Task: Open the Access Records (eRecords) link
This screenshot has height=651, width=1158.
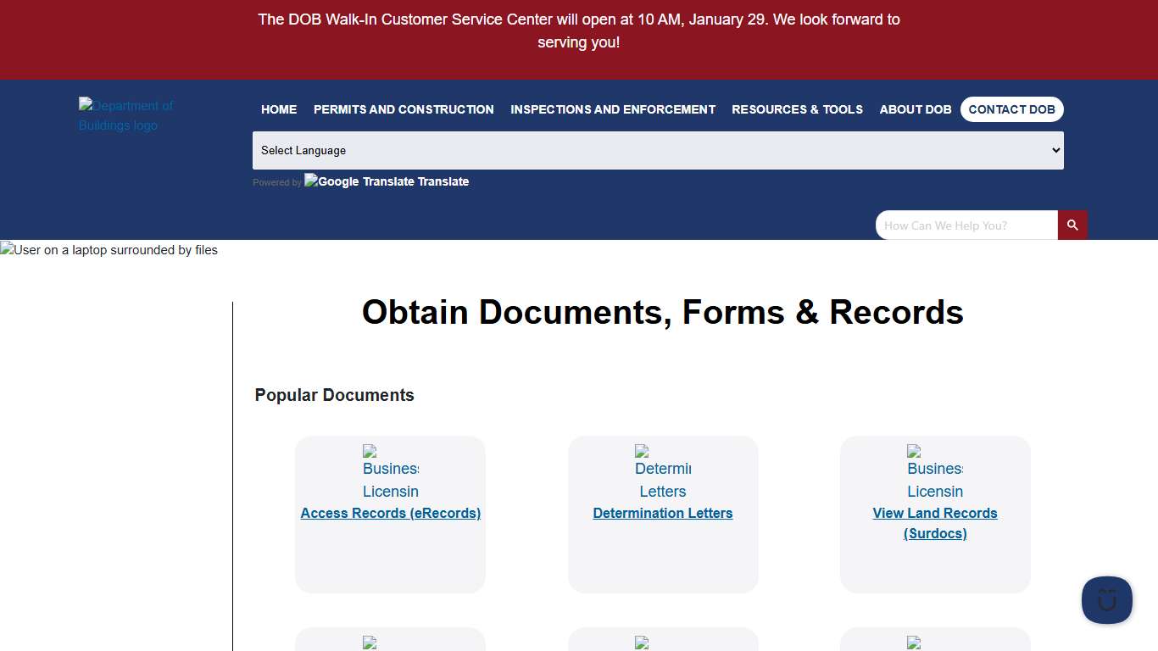Action: (390, 513)
